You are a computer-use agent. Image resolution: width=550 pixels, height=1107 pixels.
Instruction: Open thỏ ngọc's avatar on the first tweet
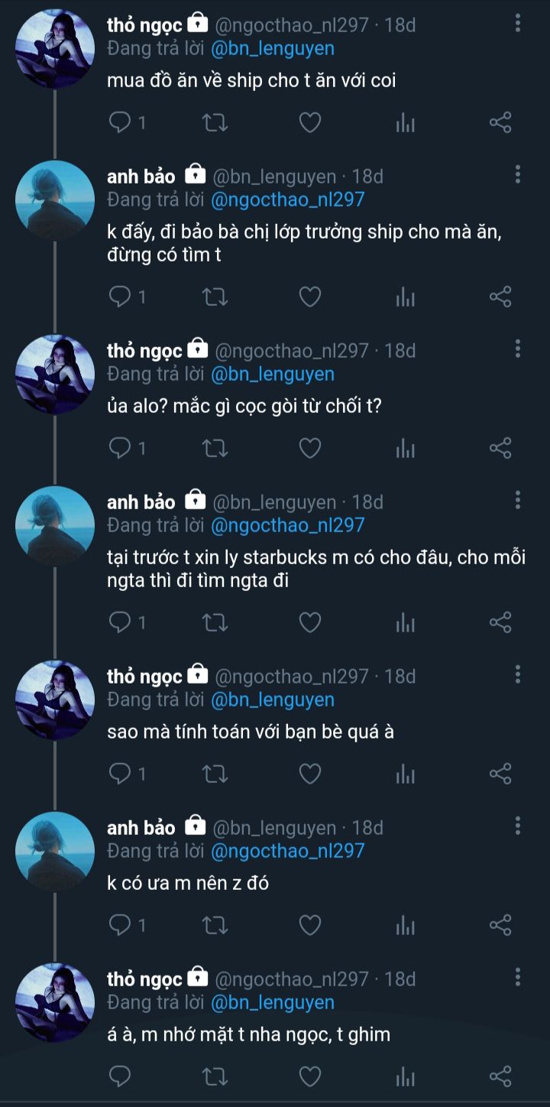pyautogui.click(x=55, y=49)
